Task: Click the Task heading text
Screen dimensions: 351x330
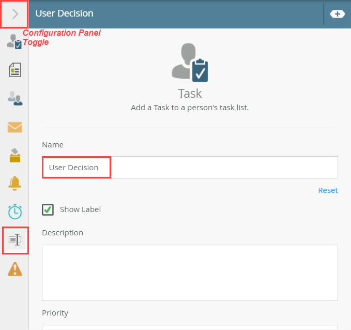Action: click(x=190, y=94)
